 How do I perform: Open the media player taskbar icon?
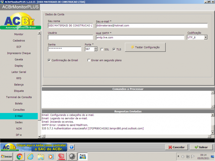tap(51, 156)
